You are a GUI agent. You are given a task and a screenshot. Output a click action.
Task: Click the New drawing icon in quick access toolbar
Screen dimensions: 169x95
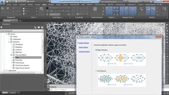pos(7,2)
